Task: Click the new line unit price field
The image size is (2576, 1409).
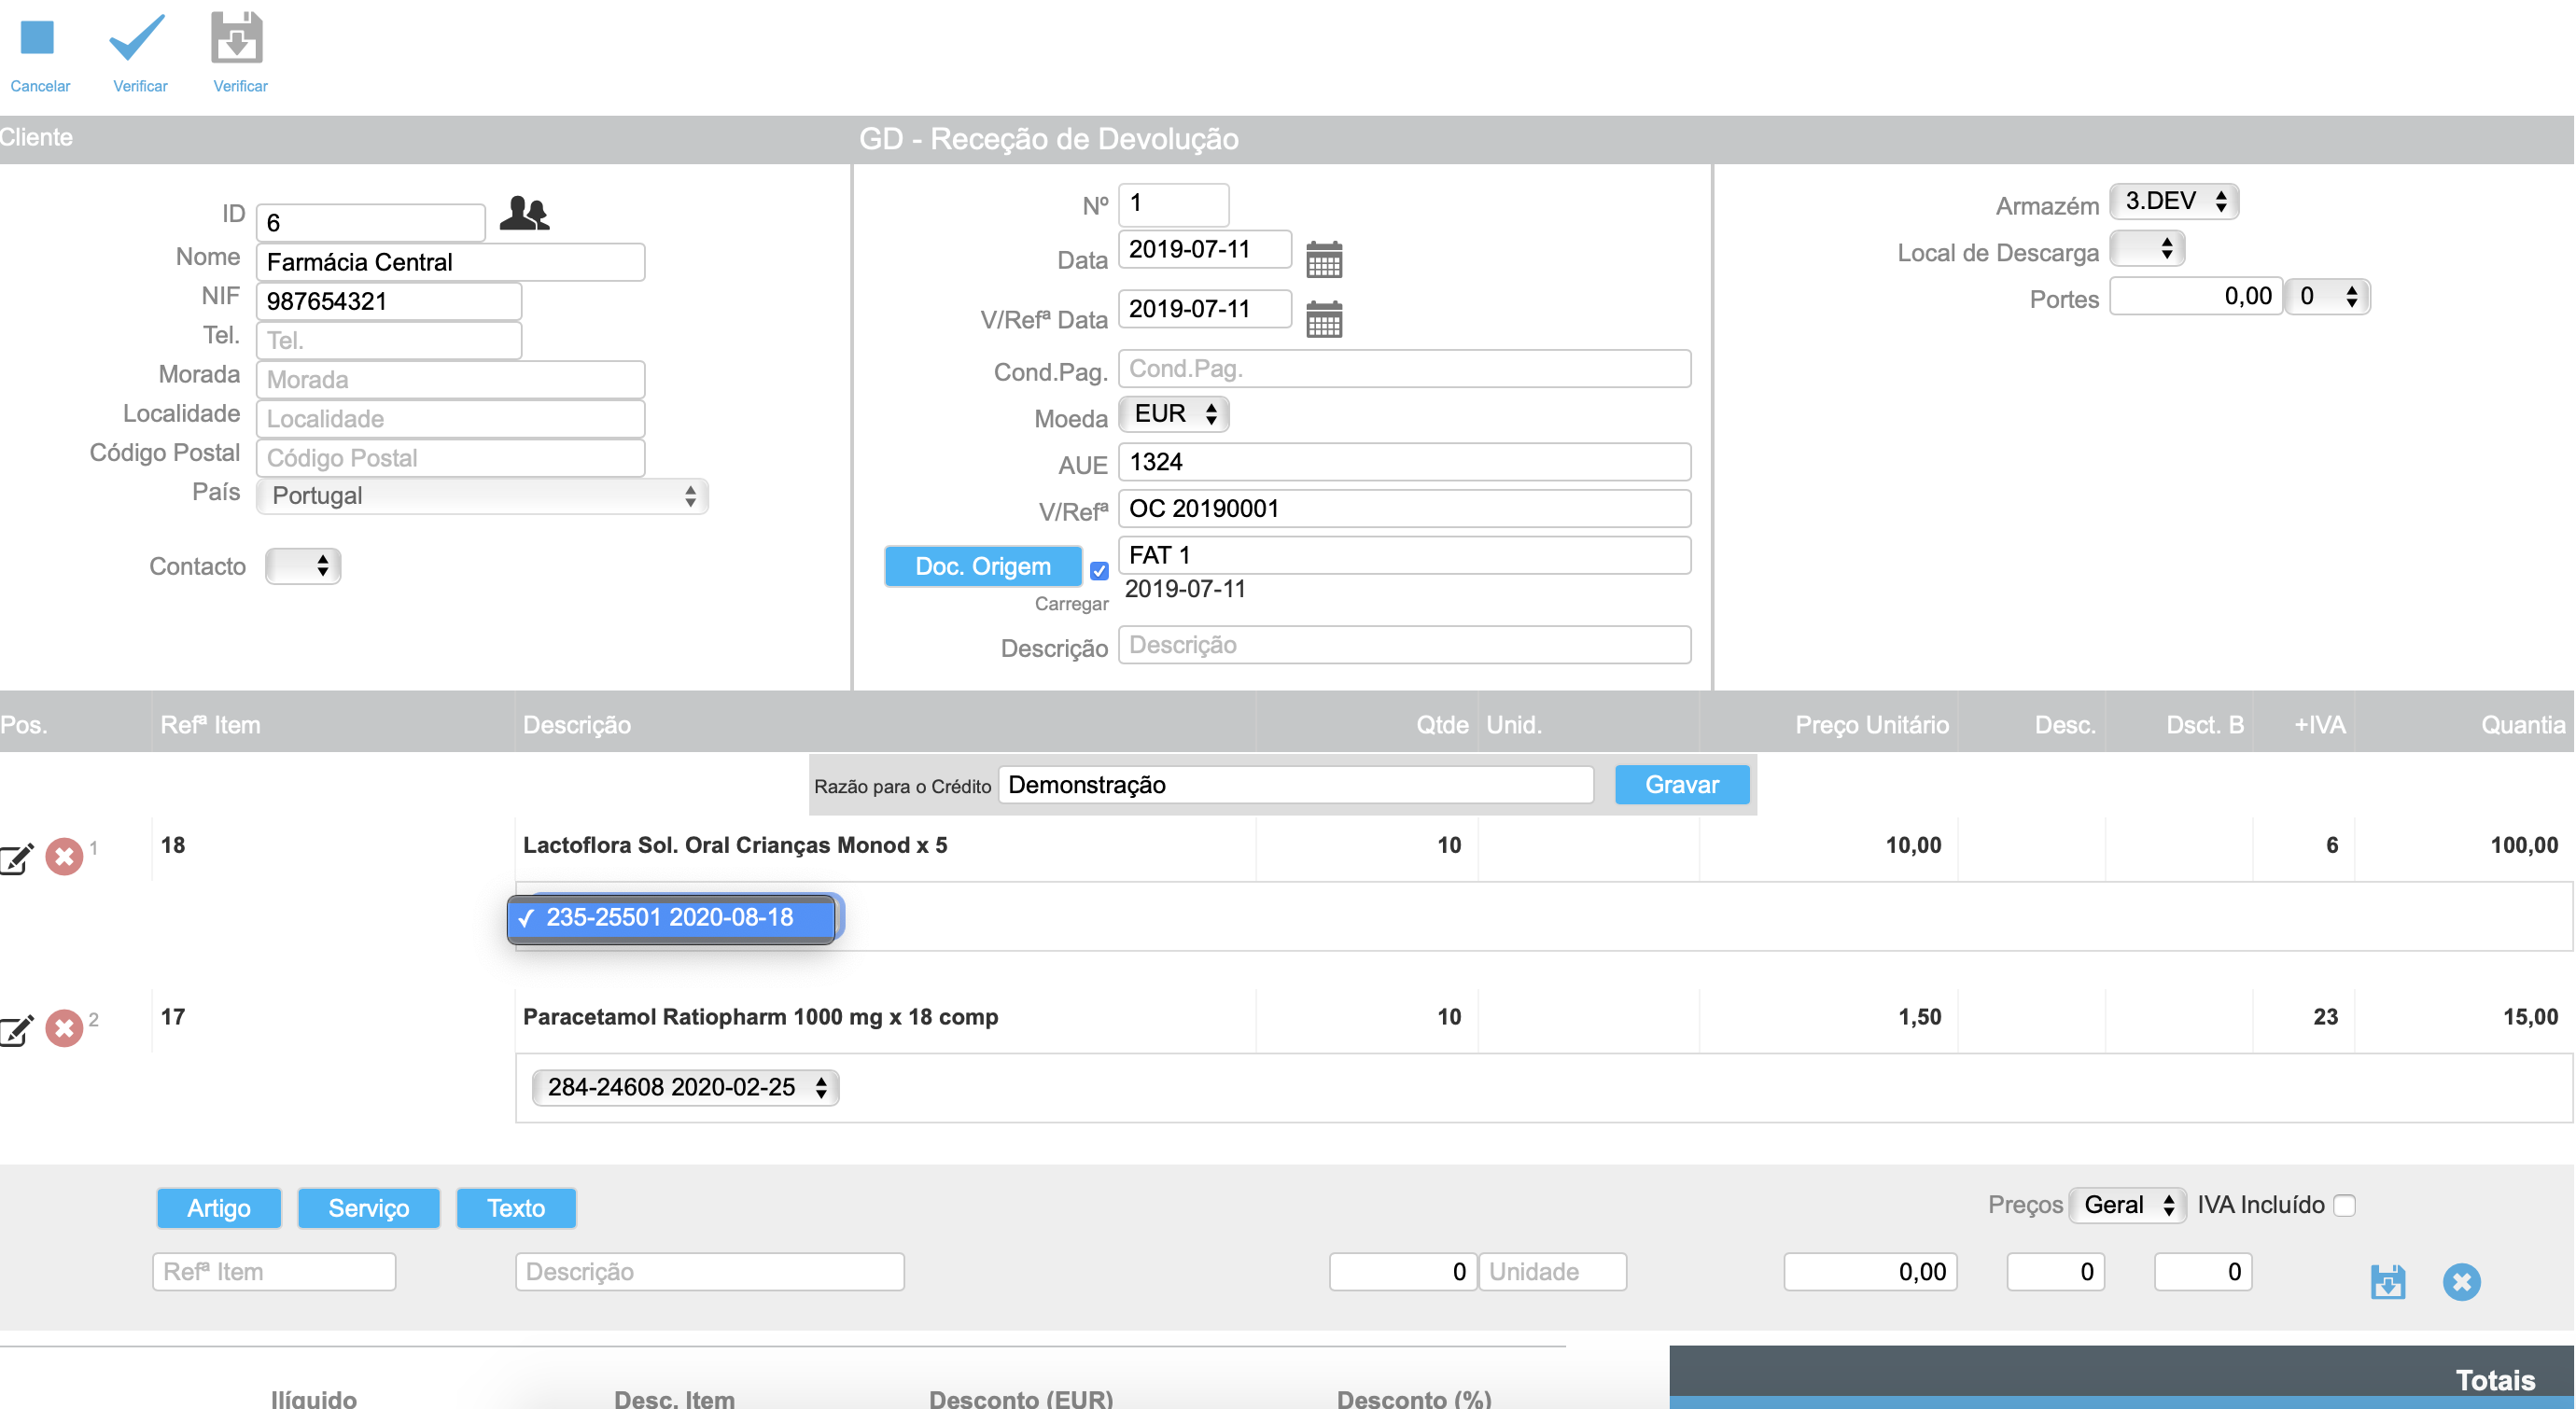Action: pos(1871,1272)
